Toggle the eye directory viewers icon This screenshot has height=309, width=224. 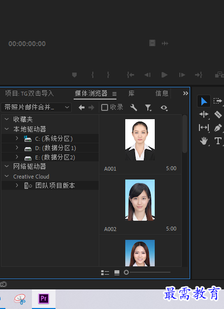click(164, 108)
